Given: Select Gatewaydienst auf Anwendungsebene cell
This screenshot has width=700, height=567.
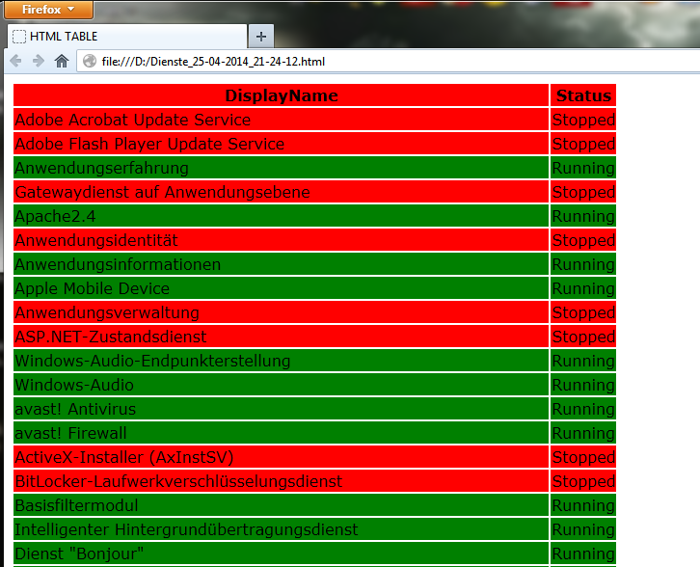Looking at the screenshot, I should [281, 192].
